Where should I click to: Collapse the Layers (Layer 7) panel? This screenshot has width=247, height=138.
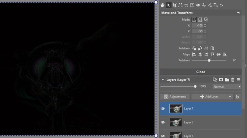pyautogui.click(x=163, y=80)
